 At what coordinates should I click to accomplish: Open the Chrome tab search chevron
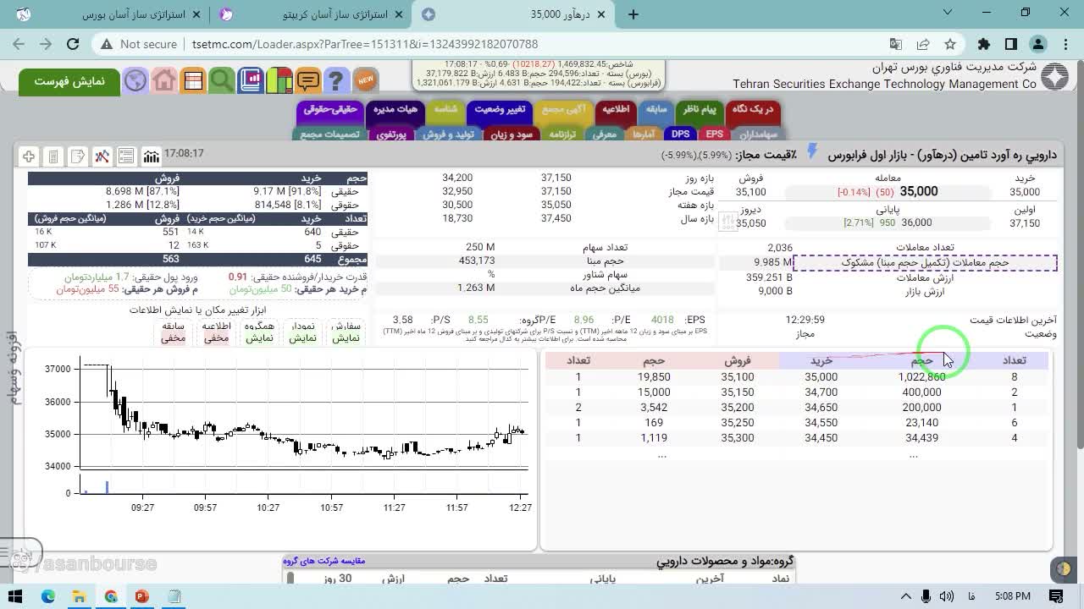point(947,13)
